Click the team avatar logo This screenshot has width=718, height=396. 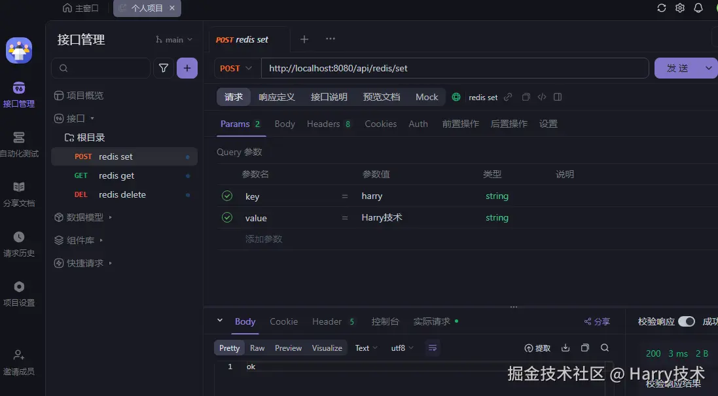point(19,50)
